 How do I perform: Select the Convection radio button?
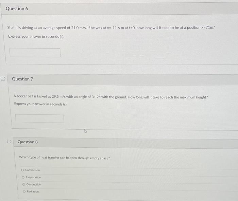tap(22, 170)
